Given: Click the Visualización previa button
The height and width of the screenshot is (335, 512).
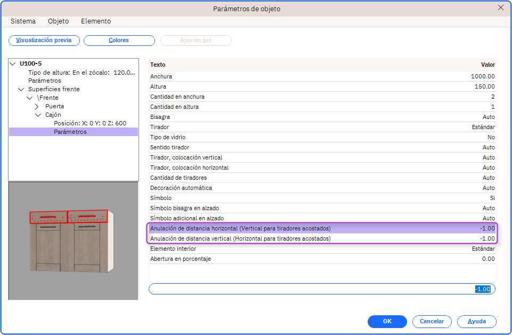Looking at the screenshot, I should [44, 41].
